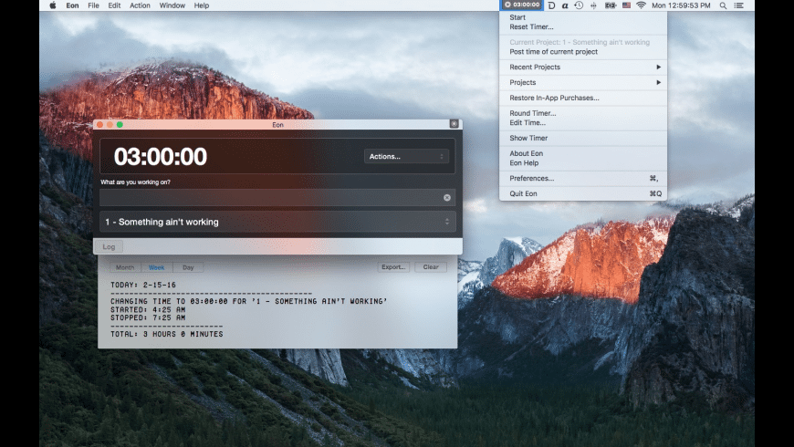Switch the log view to Day
This screenshot has height=447, width=794.
[188, 267]
